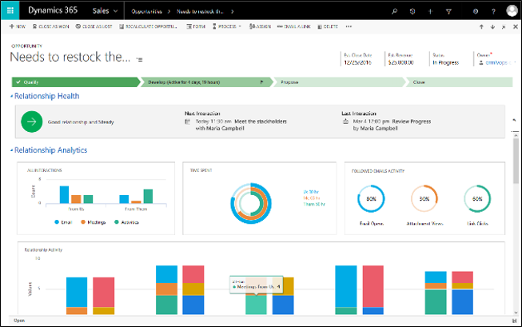Open more commands ellipsis menu

coord(348,27)
